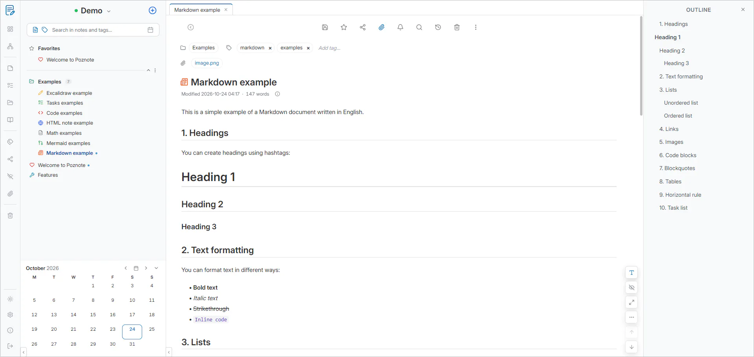This screenshot has width=754, height=357.
Task: Click the note info icon next to word count
Action: (x=277, y=94)
